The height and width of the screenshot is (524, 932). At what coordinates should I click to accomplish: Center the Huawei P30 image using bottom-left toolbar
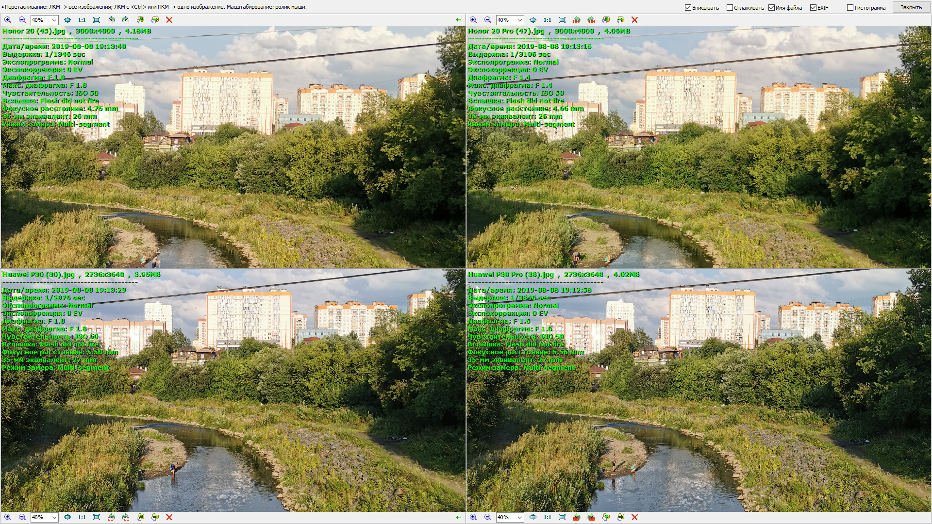pos(67,517)
